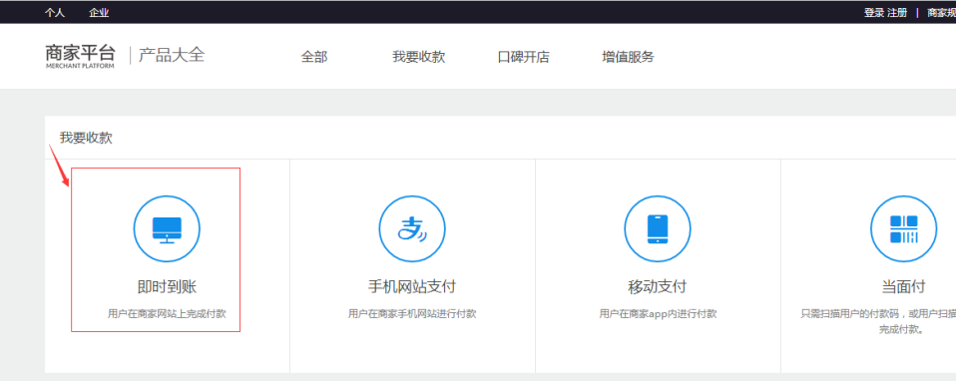
Task: Click 产品大全 heading next to logo
Action: coord(172,56)
